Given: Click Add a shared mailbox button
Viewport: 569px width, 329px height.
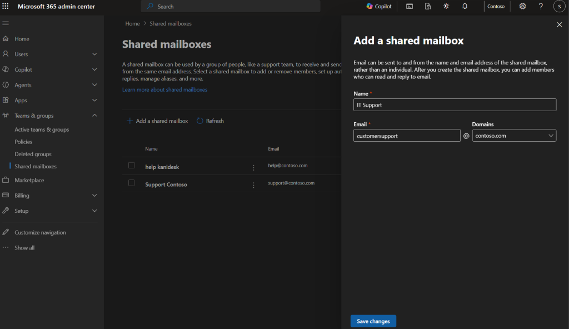Looking at the screenshot, I should coord(157,121).
